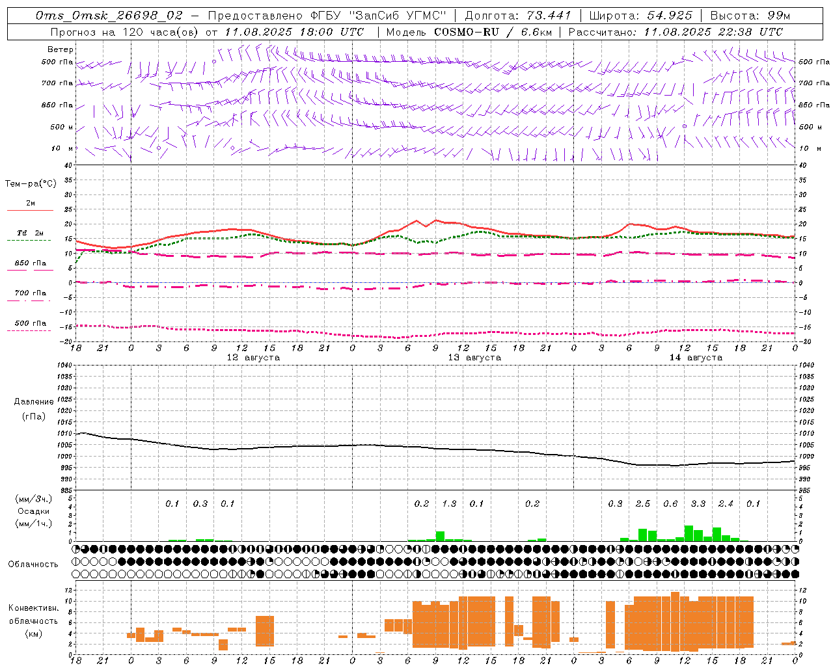Click the 500 гПа temperature legend entry
The height and width of the screenshot is (666, 833).
tap(30, 325)
